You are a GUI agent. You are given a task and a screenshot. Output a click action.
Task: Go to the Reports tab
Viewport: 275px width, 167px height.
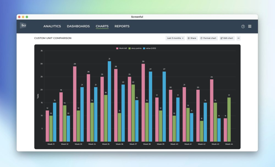[122, 26]
